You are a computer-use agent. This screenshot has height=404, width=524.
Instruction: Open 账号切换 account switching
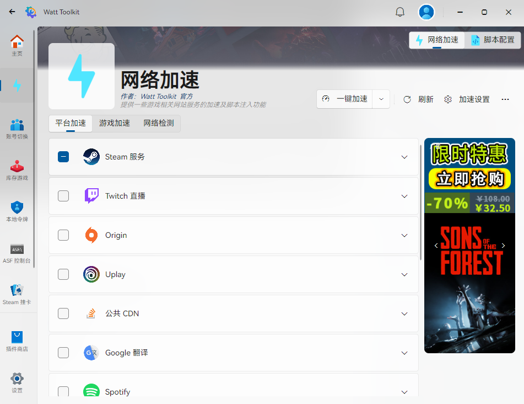tap(17, 129)
